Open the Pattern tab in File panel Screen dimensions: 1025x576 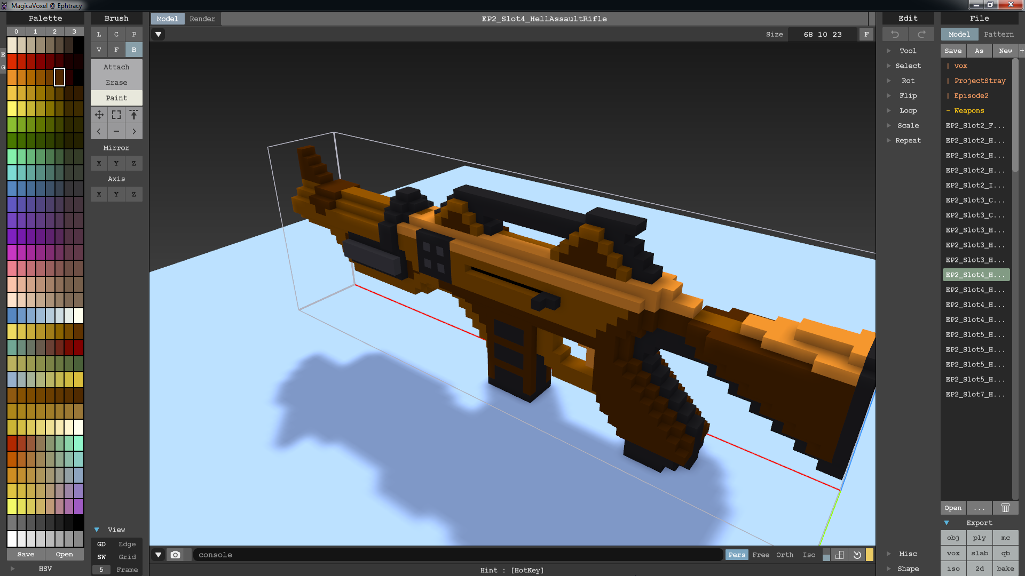click(999, 34)
